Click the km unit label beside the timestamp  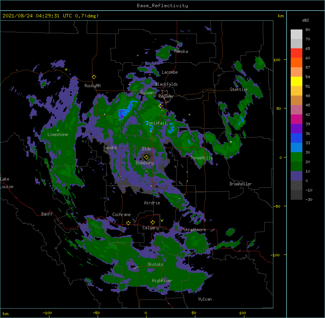tap(281, 16)
